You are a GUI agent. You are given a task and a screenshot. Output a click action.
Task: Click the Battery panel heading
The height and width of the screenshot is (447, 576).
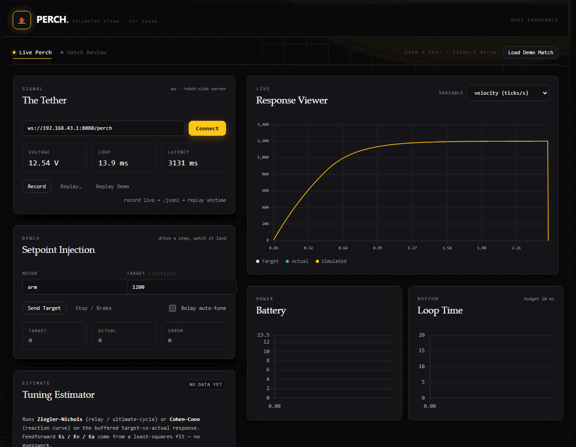tap(271, 310)
